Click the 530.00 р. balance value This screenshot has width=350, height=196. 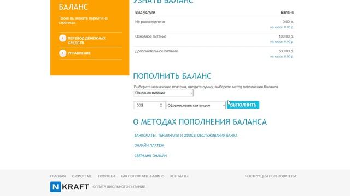pos(286,51)
